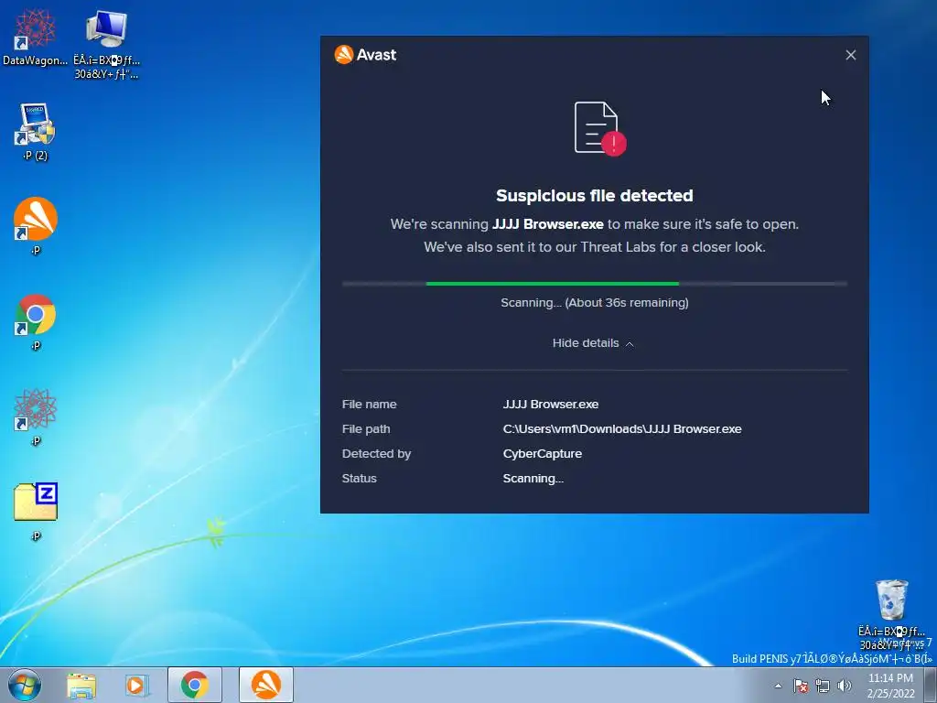This screenshot has width=937, height=703.
Task: Switch to Avast in the taskbar
Action: 266,685
